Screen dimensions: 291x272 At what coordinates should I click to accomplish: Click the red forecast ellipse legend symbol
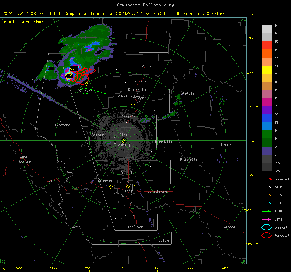(266, 235)
